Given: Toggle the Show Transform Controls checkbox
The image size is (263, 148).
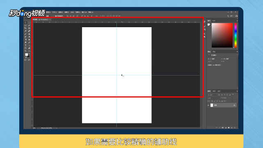Looking at the screenshot, I should 54,16.
